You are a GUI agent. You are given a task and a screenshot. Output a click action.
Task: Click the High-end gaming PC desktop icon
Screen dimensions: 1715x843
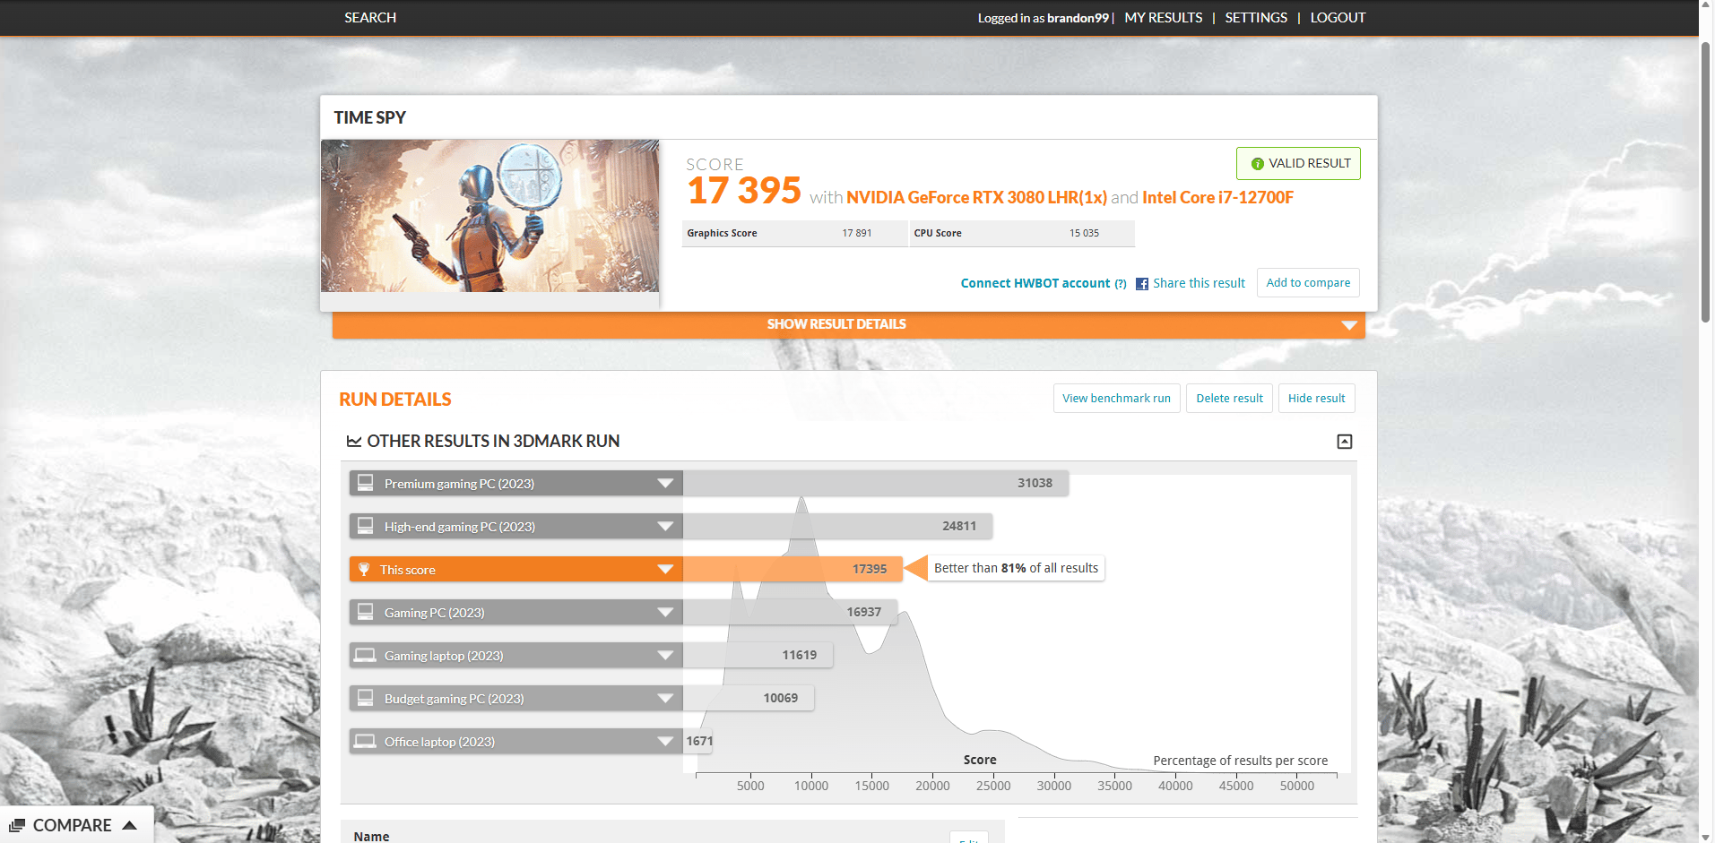(x=365, y=526)
